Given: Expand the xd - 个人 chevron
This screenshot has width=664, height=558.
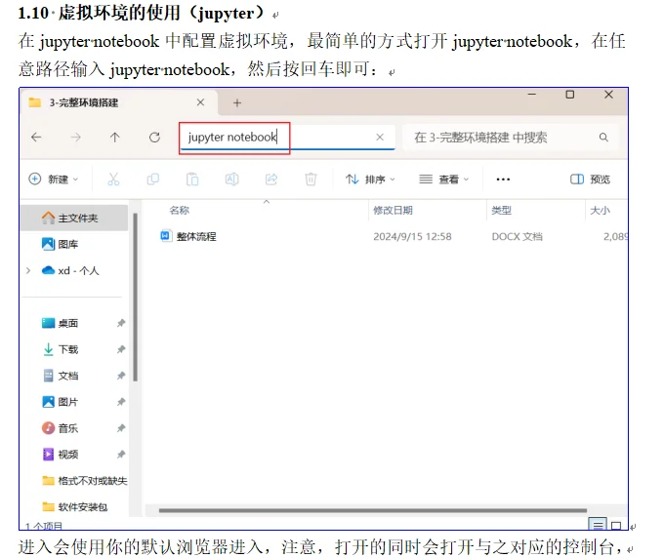Looking at the screenshot, I should (x=28, y=270).
